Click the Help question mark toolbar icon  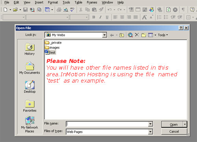coord(192,10)
